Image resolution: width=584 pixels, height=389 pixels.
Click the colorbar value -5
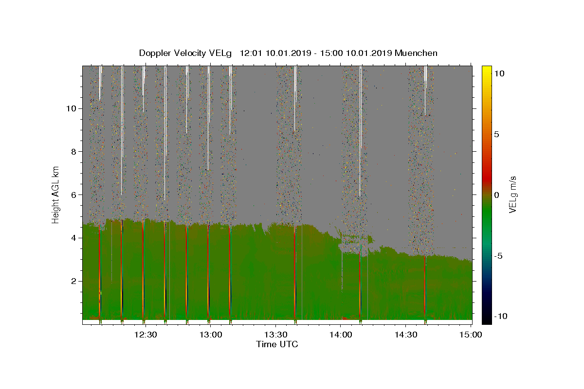(x=499, y=255)
